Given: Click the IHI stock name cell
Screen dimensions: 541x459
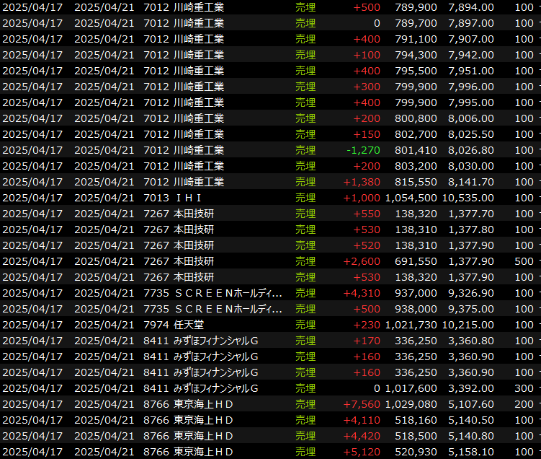Looking at the screenshot, I should click(x=188, y=198).
